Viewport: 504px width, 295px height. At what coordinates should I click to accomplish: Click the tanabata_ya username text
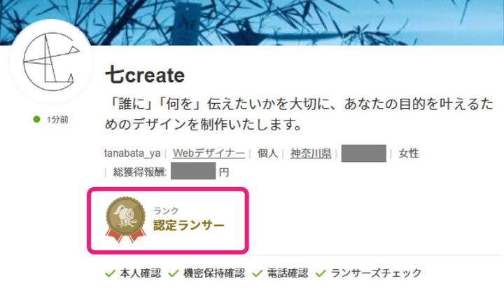[x=132, y=153]
